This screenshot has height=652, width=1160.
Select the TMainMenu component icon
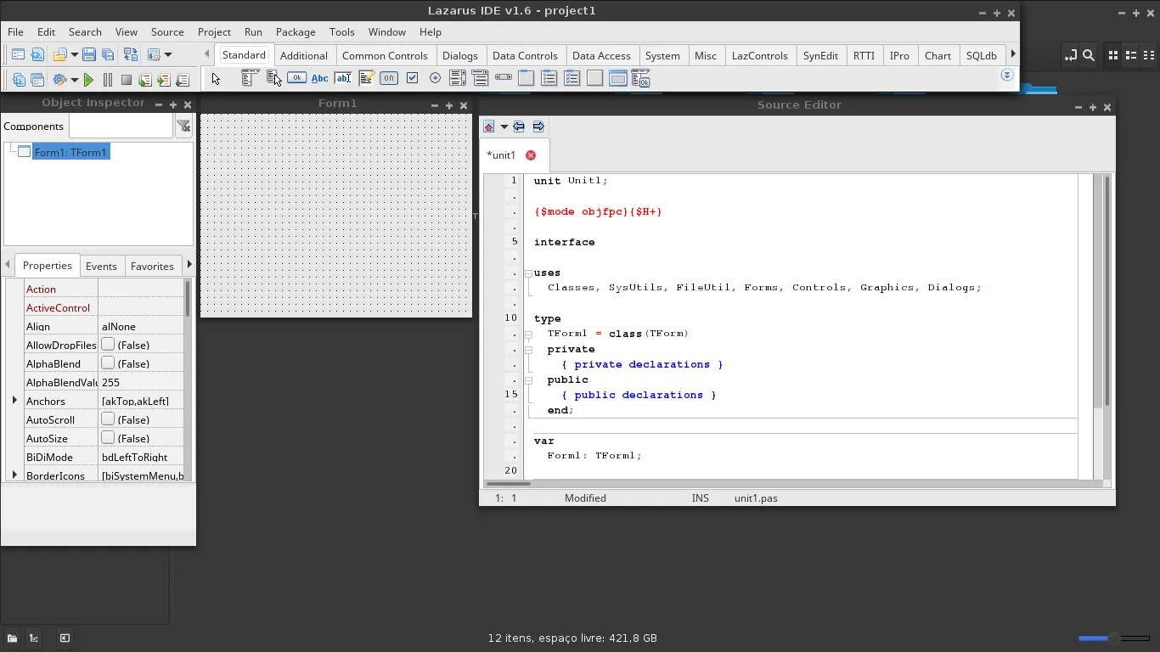[x=249, y=78]
